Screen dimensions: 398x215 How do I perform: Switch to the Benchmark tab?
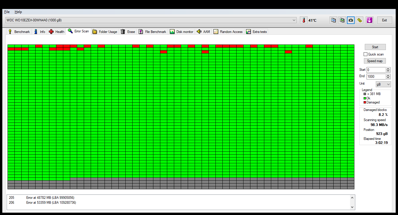pos(19,31)
